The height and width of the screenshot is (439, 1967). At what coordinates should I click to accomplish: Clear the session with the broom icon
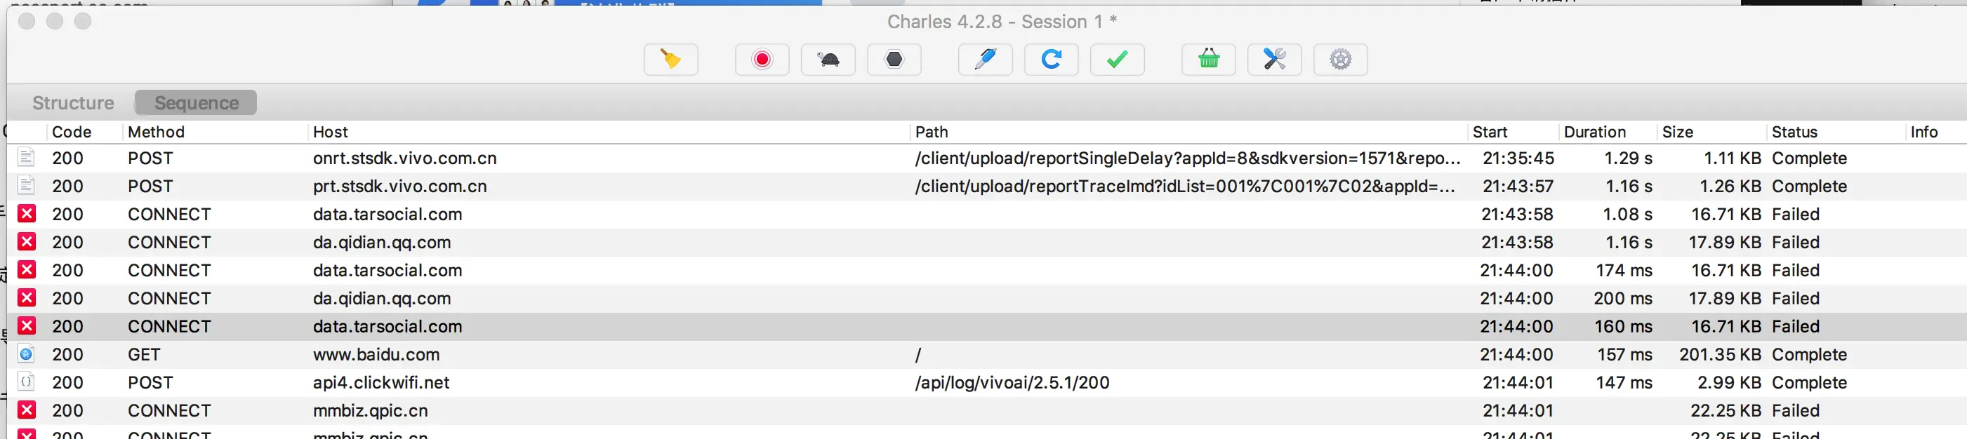670,60
